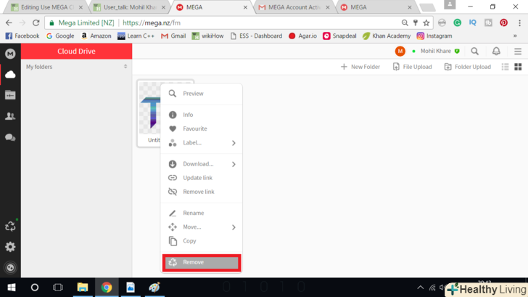528x297 pixels.
Task: Expand the Move submenu arrow
Action: coord(234,227)
